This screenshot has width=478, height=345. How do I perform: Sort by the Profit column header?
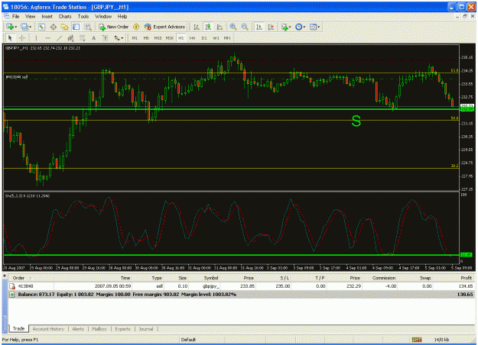point(466,278)
